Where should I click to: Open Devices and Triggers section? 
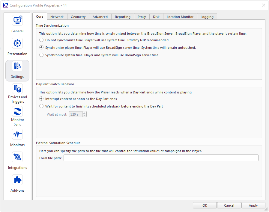click(x=17, y=89)
